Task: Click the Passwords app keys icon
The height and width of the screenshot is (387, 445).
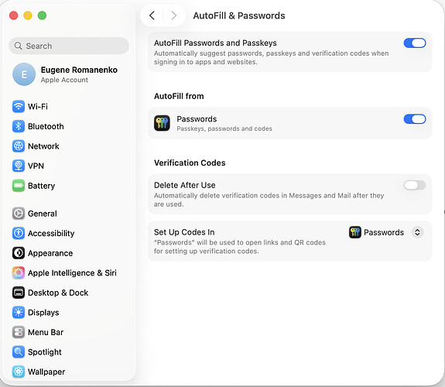Action: pyautogui.click(x=162, y=123)
